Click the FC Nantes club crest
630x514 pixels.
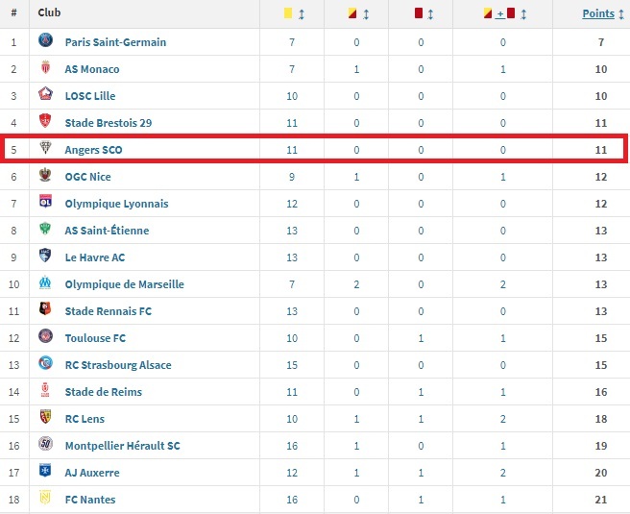point(45,499)
